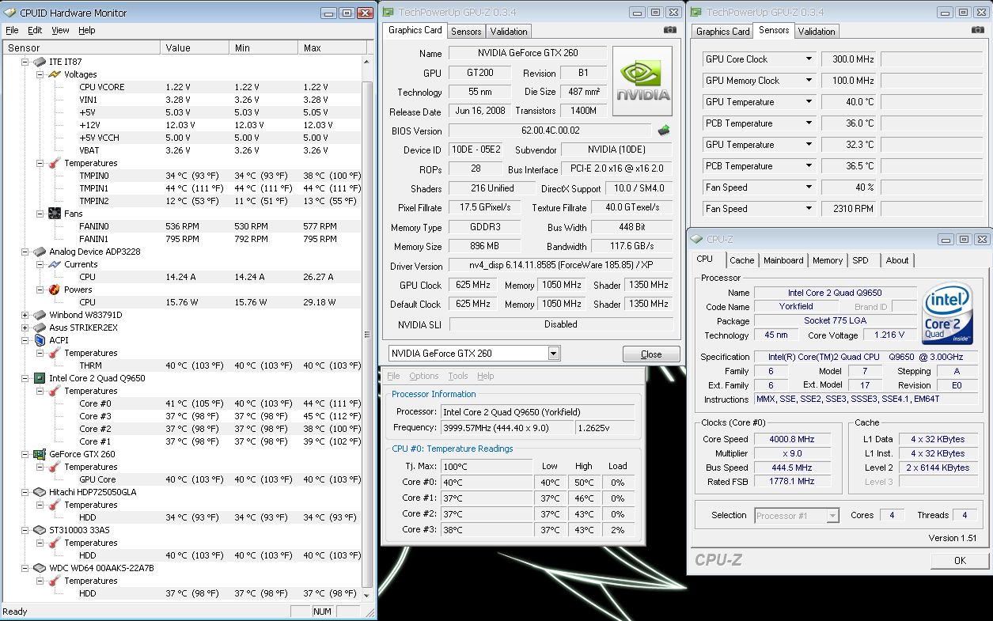Screen dimensions: 993x621
Task: Open the Cache tab in CPU-Z
Action: [742, 260]
